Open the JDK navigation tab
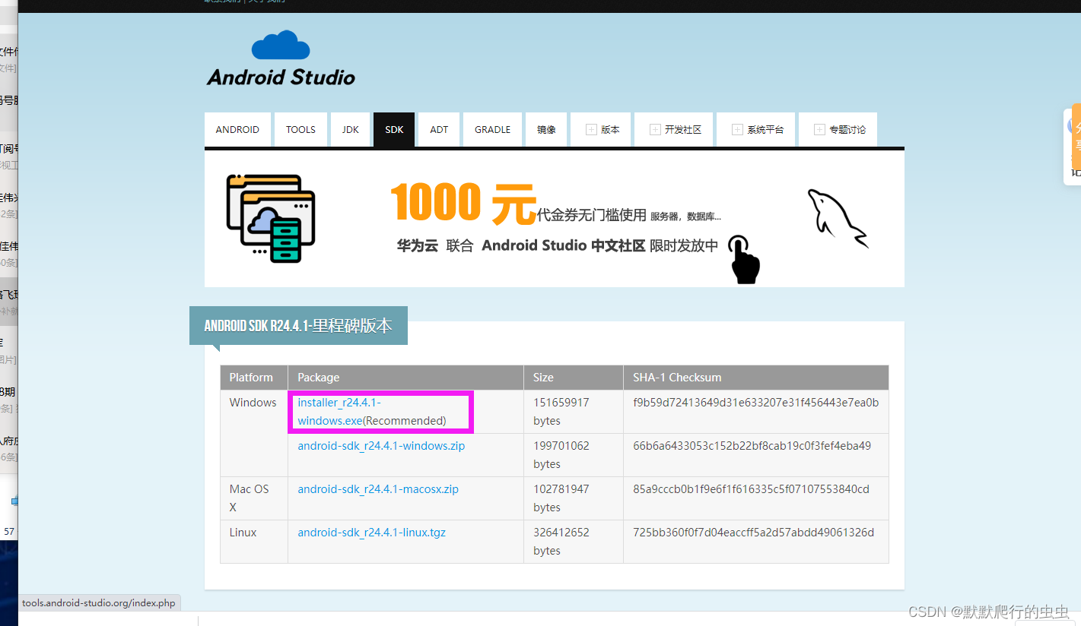The image size is (1081, 626). [x=350, y=129]
